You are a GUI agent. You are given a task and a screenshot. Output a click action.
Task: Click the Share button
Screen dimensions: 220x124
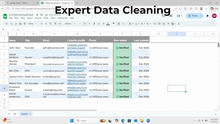pyautogui.click(x=193, y=16)
